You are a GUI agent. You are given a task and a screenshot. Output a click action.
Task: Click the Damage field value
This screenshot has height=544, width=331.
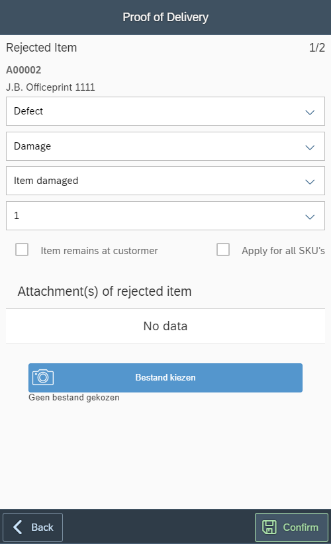pyautogui.click(x=32, y=146)
